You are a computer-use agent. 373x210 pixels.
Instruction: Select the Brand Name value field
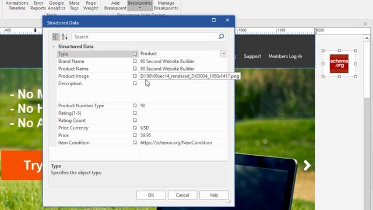pyautogui.click(x=183, y=61)
